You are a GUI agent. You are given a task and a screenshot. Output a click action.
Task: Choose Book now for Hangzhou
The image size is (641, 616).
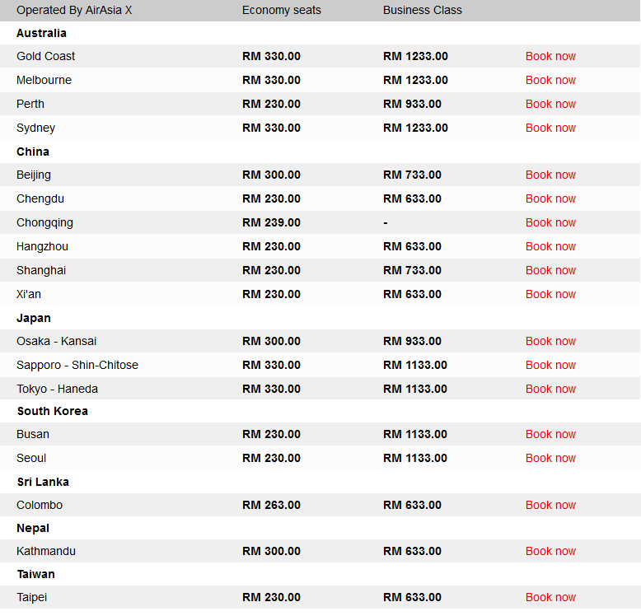point(550,246)
